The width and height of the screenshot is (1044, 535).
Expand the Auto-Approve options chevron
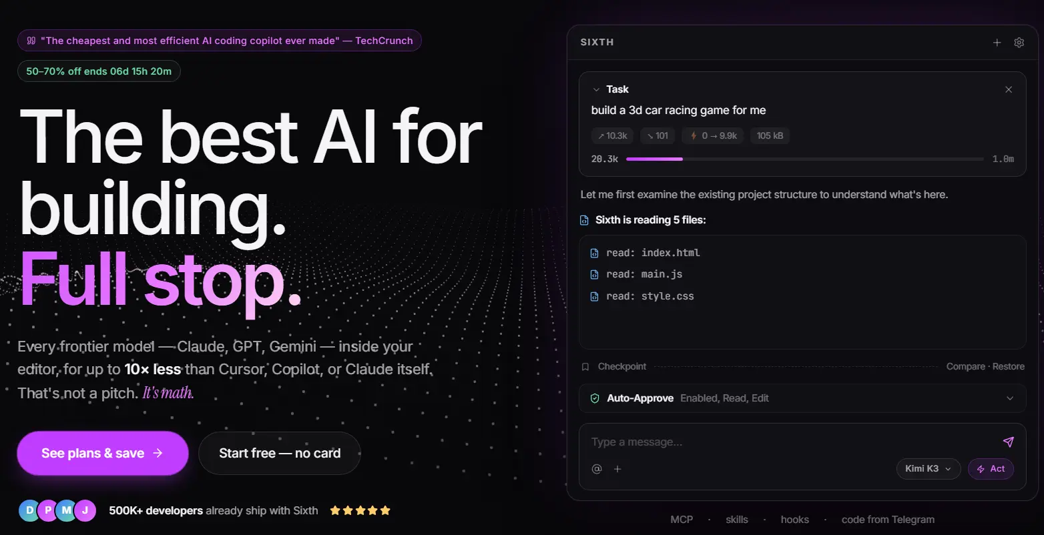point(1010,398)
